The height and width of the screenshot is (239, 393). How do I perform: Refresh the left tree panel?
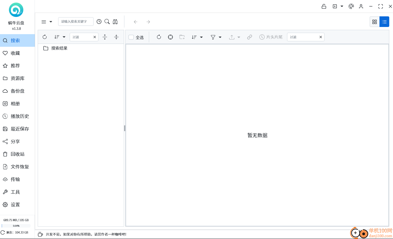point(45,37)
